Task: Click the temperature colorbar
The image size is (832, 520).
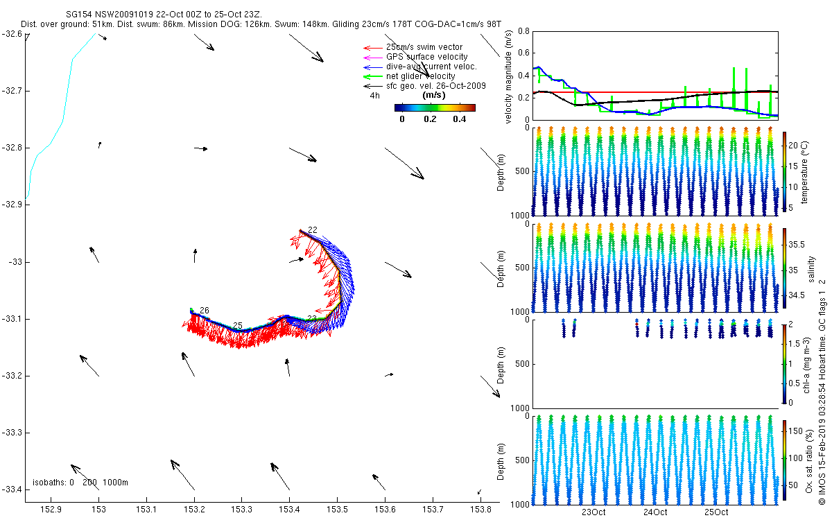Action: [784, 171]
